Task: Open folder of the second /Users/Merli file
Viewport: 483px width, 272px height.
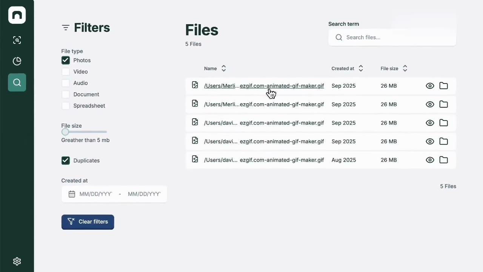Action: point(444,104)
